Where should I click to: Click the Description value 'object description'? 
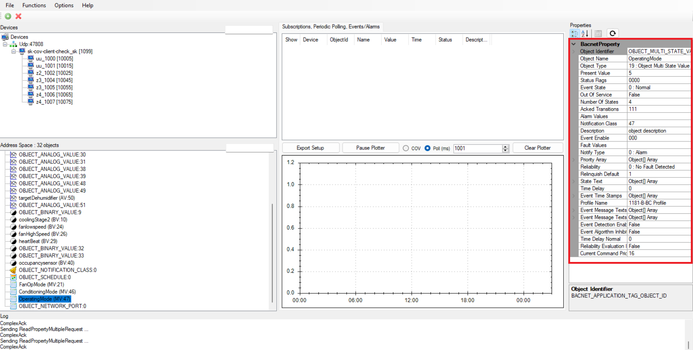tap(659, 131)
